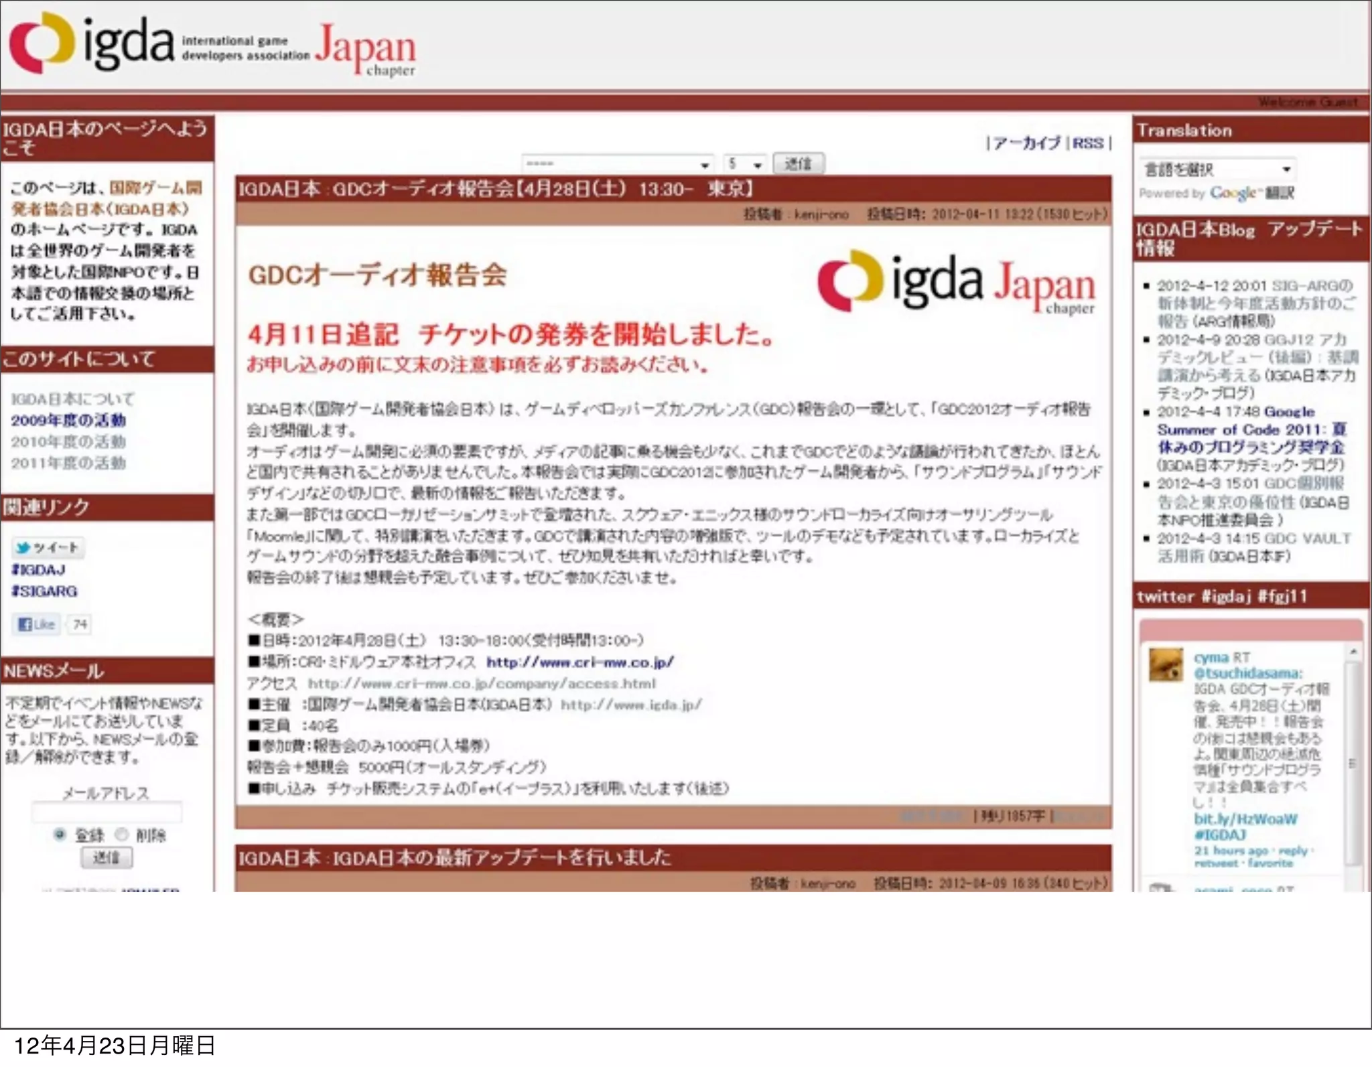Viewport: 1372px width, 1067px height.
Task: Click the igda Japan chapter header logo
Action: [212, 44]
